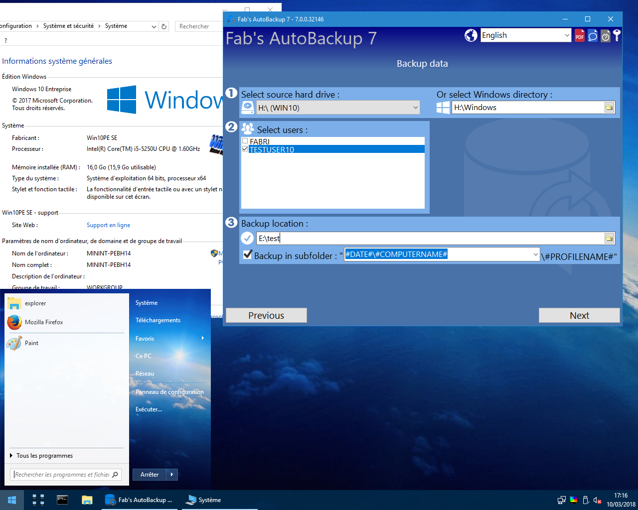Click the explorer icon in Start menu
The image size is (638, 510).
coord(14,303)
